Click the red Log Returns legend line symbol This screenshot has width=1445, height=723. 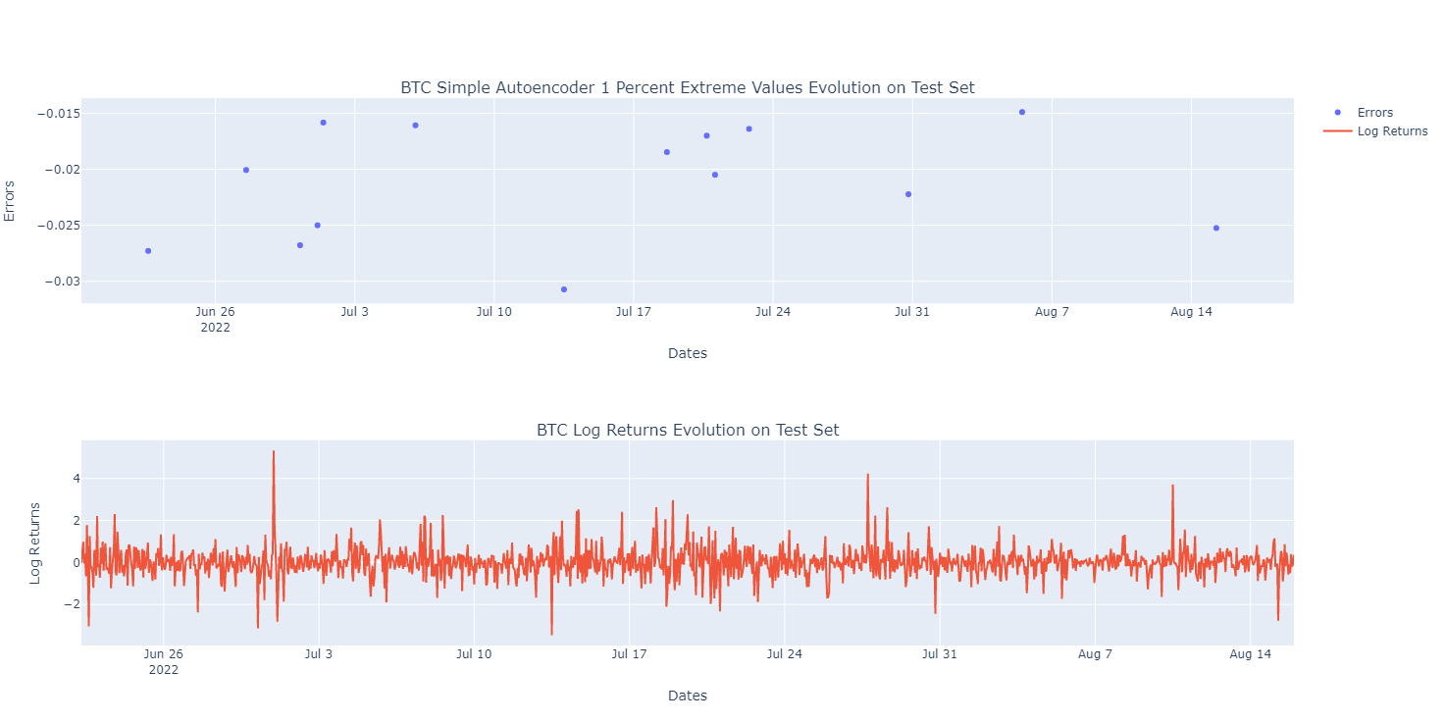pyautogui.click(x=1337, y=131)
